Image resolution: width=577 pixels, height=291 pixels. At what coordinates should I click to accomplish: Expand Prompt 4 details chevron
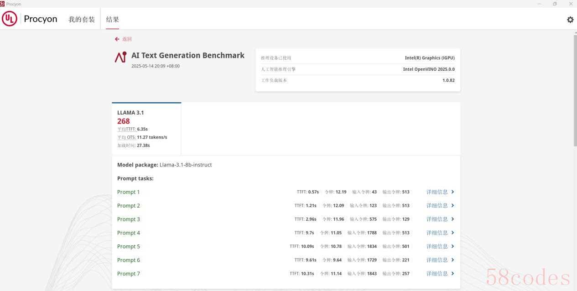pyautogui.click(x=452, y=233)
